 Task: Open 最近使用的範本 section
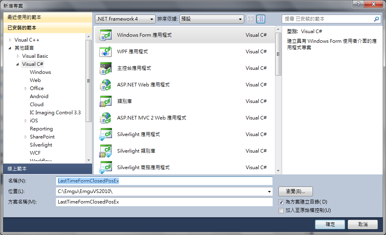48,17
